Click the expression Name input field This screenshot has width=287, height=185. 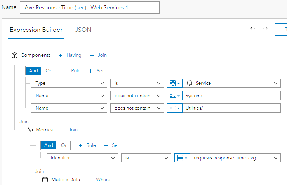tap(90, 7)
